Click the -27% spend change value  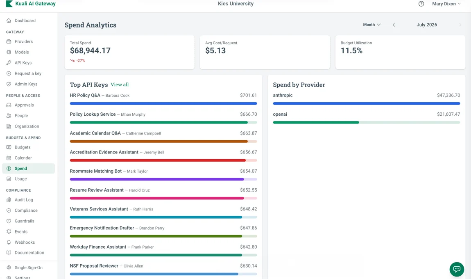click(81, 60)
